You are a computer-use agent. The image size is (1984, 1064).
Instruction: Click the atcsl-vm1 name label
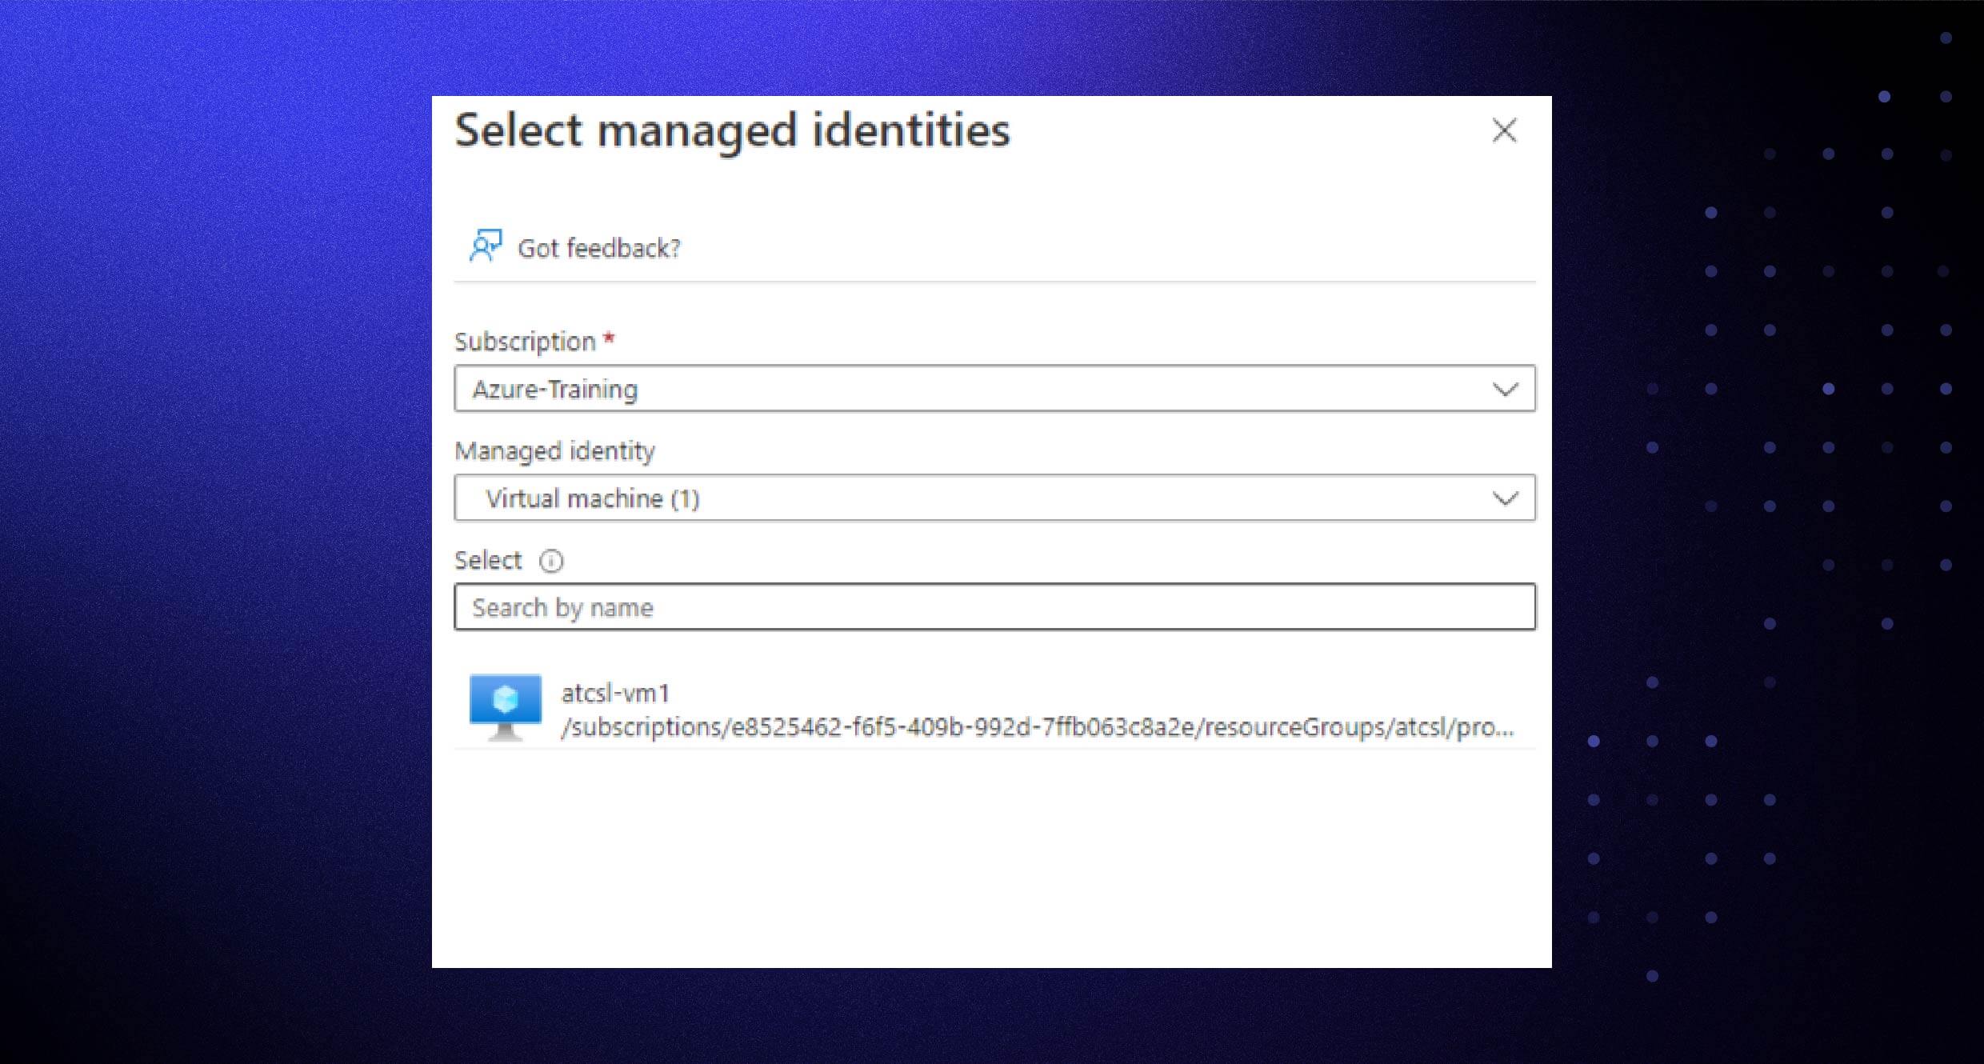[618, 693]
